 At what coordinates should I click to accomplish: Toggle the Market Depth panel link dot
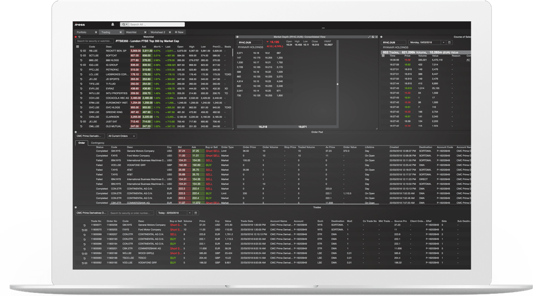[x=238, y=37]
